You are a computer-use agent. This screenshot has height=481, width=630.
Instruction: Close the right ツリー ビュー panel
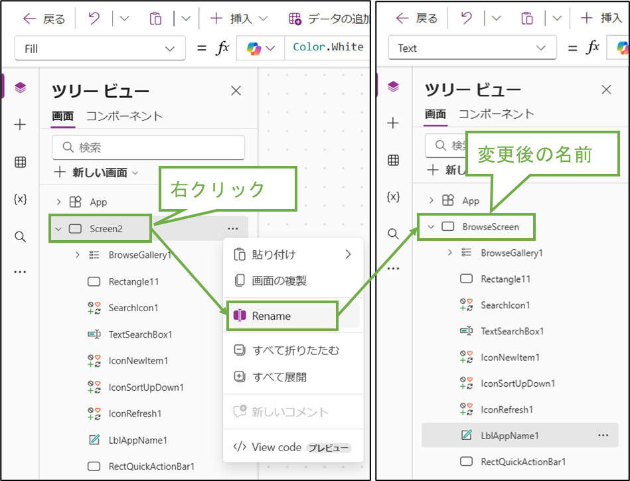click(606, 90)
